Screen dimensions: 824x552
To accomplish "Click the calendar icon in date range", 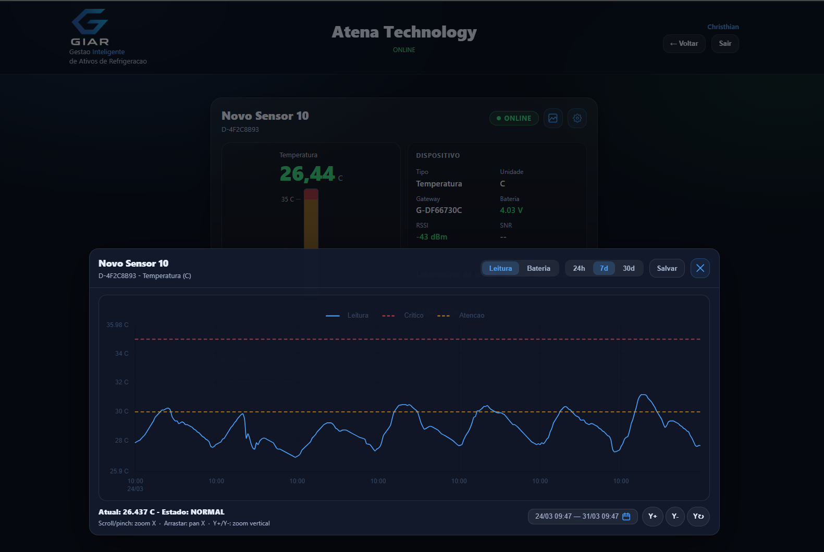I will tap(626, 517).
